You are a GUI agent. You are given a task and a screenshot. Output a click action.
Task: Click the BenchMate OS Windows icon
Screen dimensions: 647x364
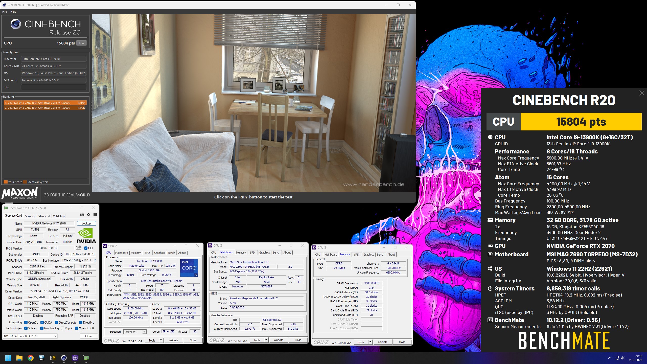pyautogui.click(x=490, y=268)
